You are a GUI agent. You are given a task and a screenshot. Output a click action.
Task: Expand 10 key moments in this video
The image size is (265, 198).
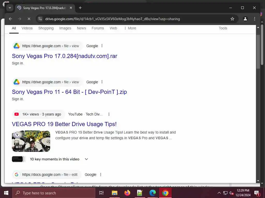[x=86, y=159]
